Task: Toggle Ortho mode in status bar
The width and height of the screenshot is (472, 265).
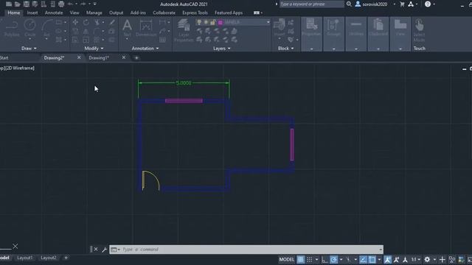Action: [x=324, y=259]
